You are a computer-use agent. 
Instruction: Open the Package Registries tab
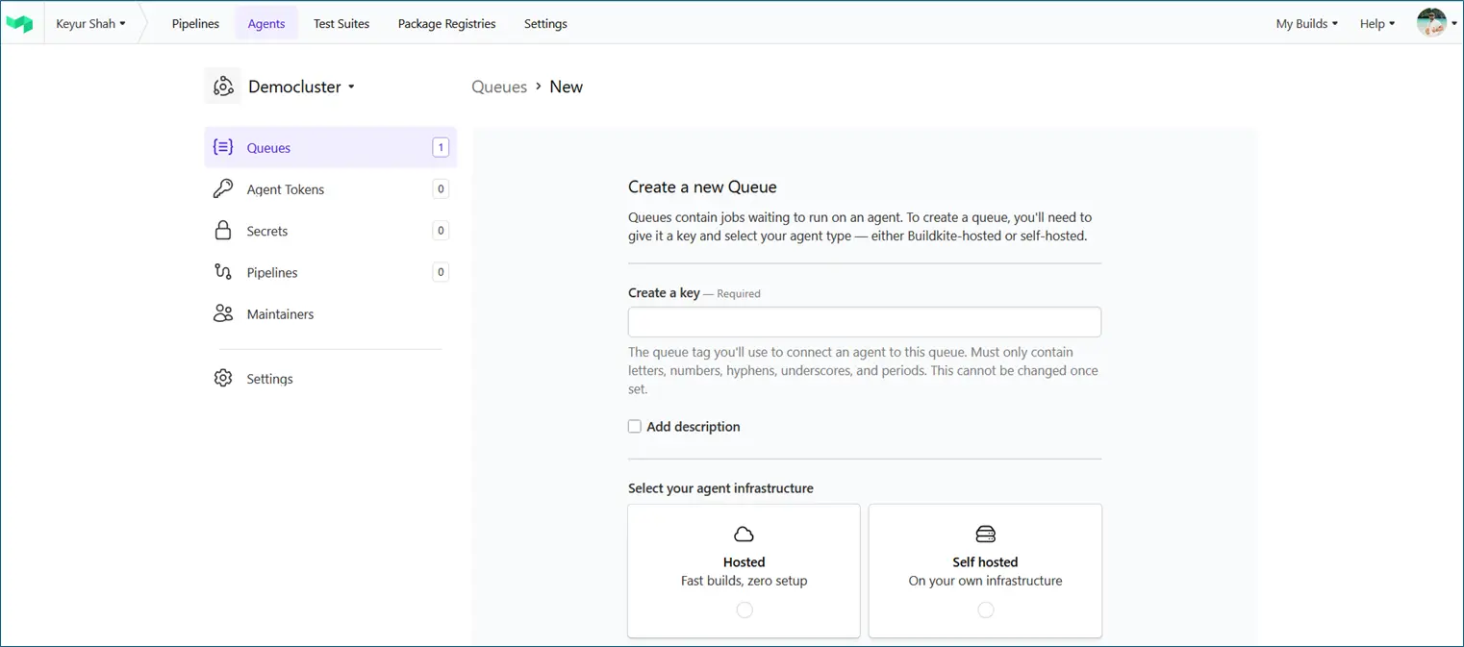[x=446, y=24]
